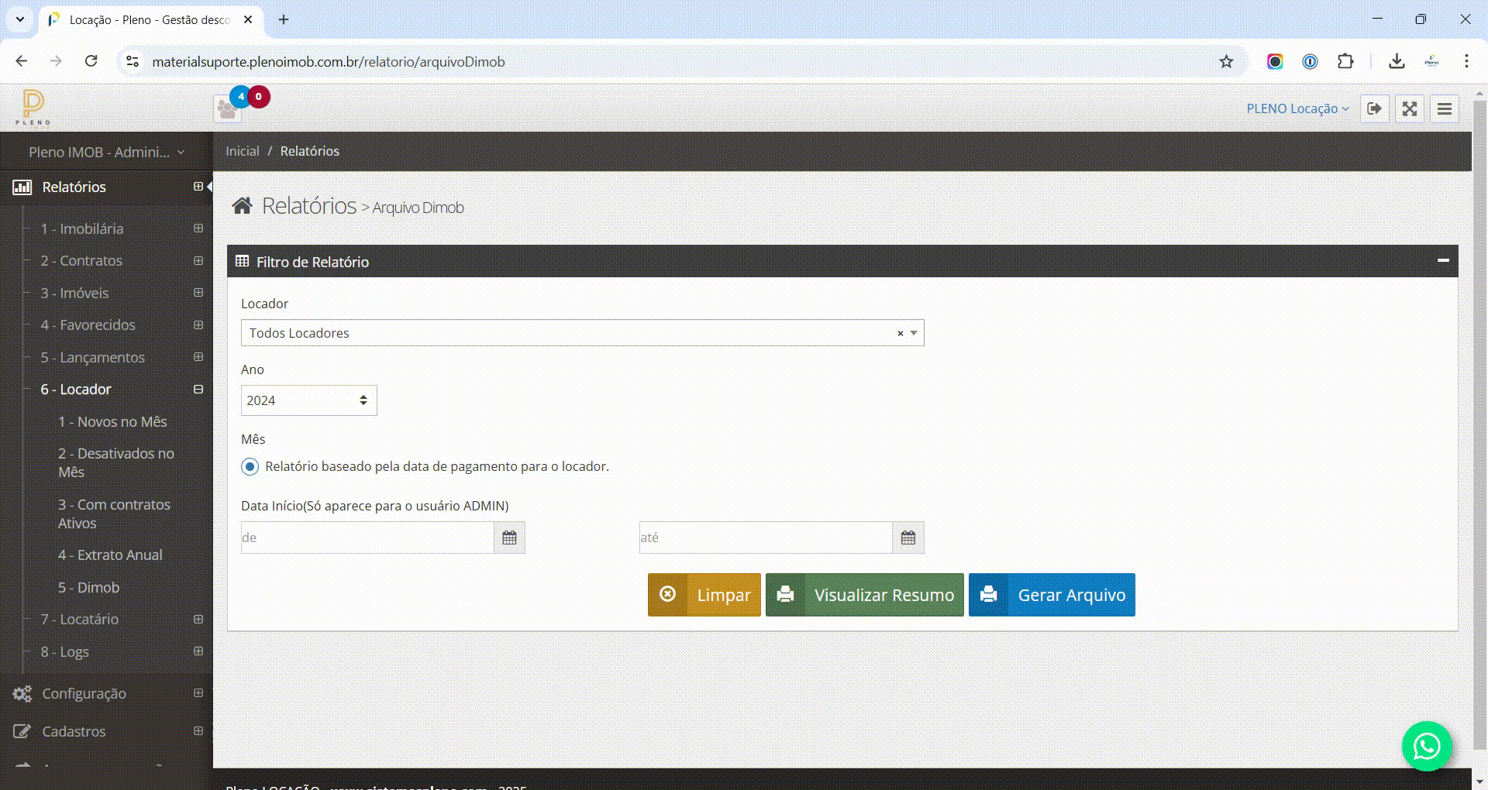Click the Limpar button

pos(704,595)
